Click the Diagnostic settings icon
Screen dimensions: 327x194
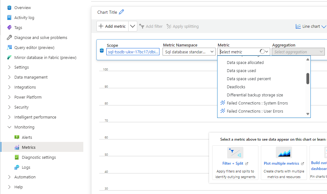17,157
